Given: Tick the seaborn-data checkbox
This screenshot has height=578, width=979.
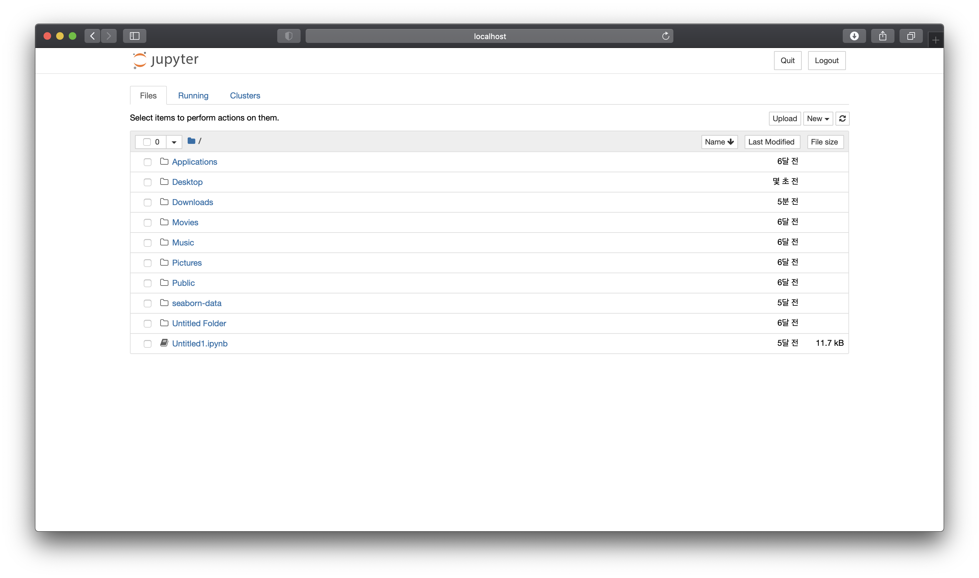Looking at the screenshot, I should point(148,304).
